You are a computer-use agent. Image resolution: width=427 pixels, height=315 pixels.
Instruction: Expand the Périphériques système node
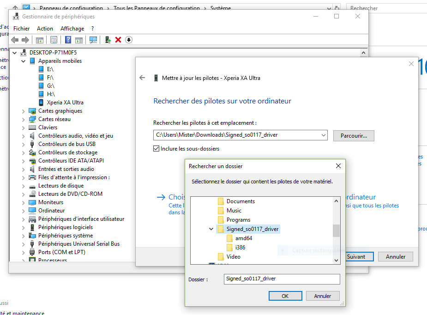(23, 236)
